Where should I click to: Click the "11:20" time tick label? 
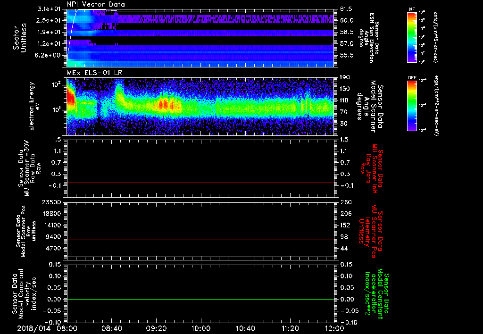click(x=290, y=328)
